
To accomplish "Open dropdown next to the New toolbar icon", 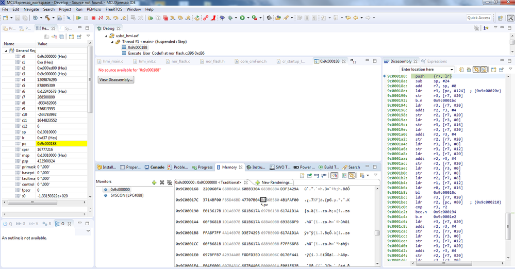I will (11, 18).
